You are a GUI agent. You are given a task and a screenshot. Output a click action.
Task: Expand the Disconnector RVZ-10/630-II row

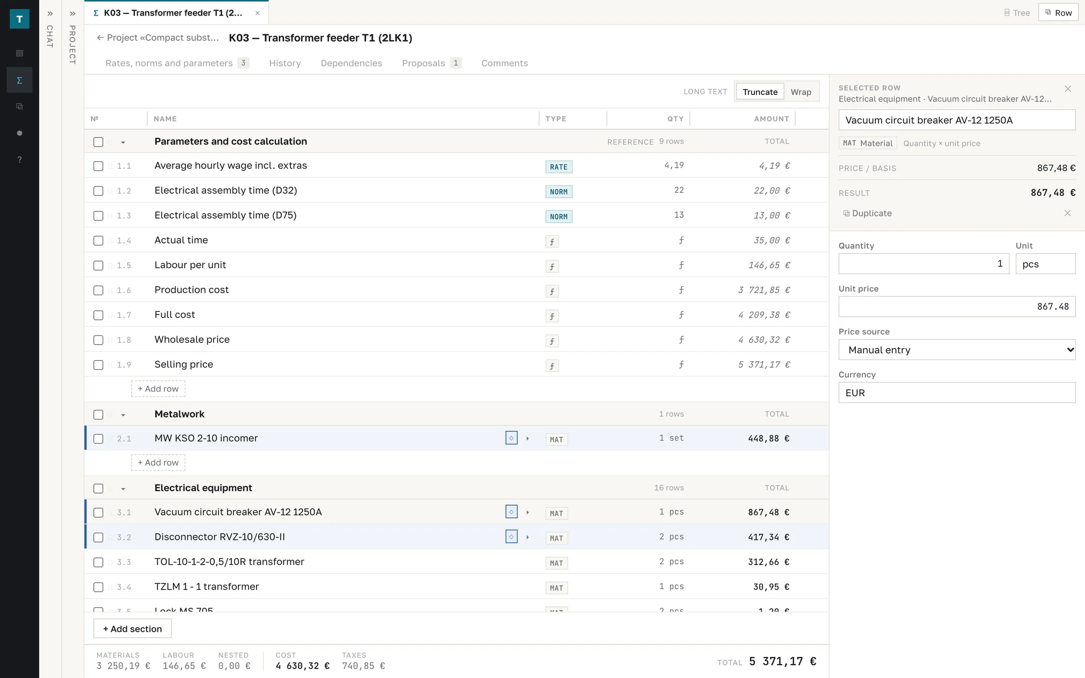[527, 537]
